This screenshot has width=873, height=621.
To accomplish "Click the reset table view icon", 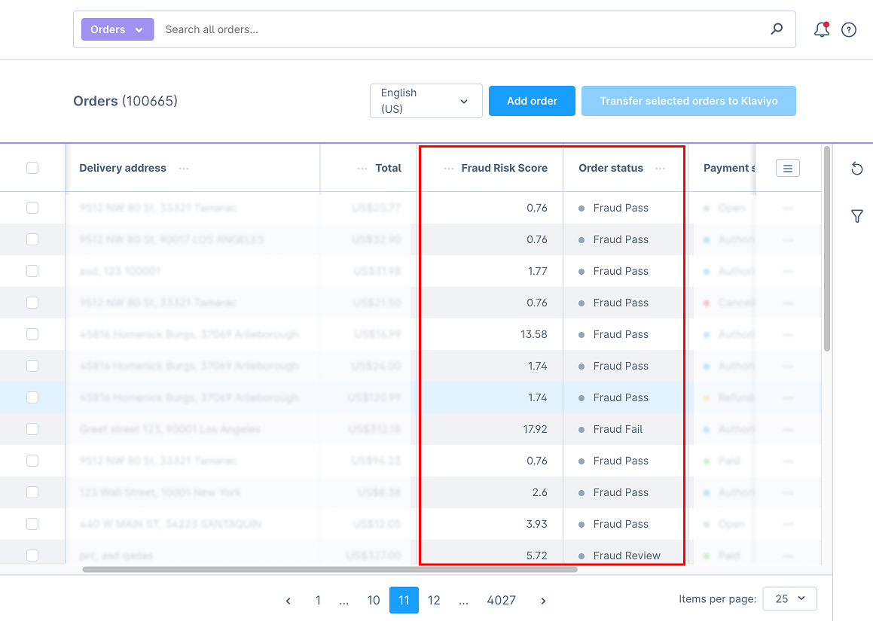I will pos(856,169).
